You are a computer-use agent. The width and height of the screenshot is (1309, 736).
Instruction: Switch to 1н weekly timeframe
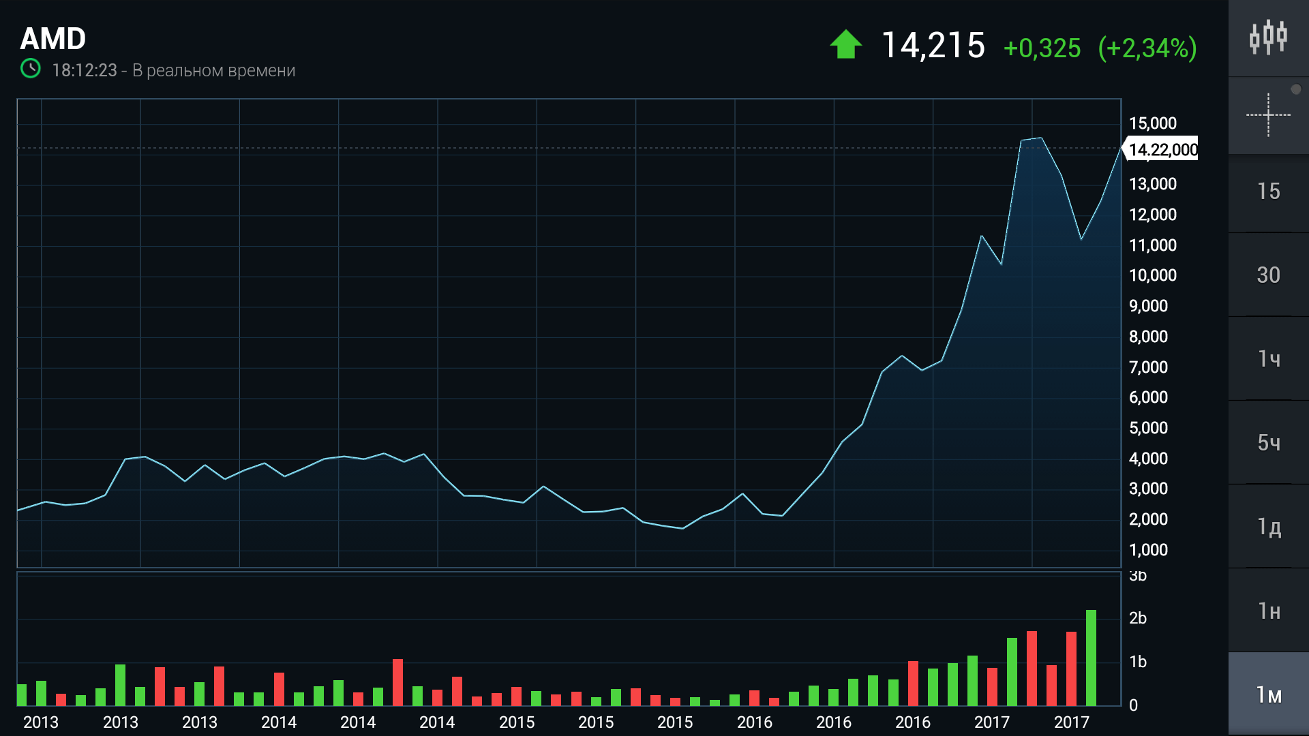click(1268, 611)
